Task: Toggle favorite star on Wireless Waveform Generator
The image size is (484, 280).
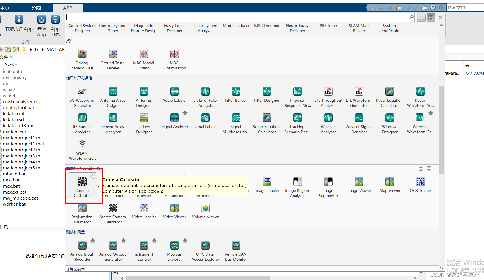Action: (x=431, y=113)
